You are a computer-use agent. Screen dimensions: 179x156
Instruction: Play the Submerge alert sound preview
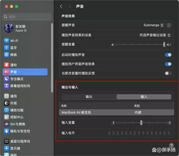pyautogui.click(x=169, y=25)
